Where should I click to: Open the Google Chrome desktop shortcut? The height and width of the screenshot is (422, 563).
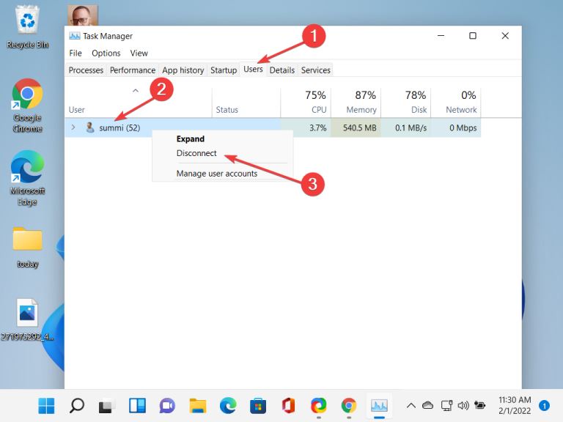click(27, 105)
